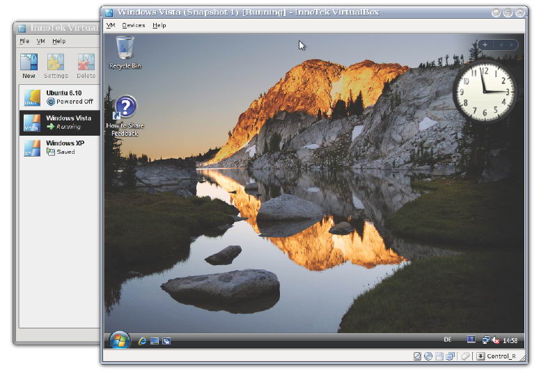Click the 14:58 taskbar clock
The width and height of the screenshot is (546, 373).
(510, 341)
